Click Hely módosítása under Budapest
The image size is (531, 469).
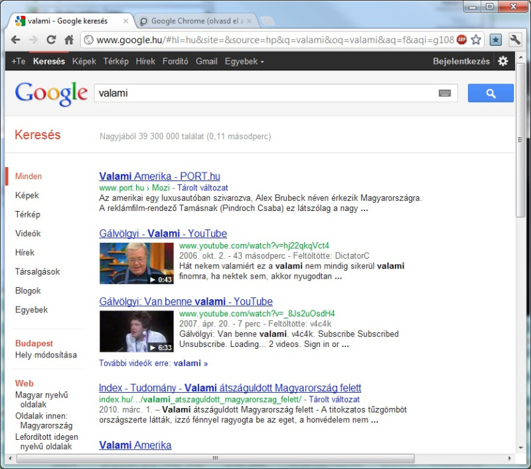click(x=46, y=355)
